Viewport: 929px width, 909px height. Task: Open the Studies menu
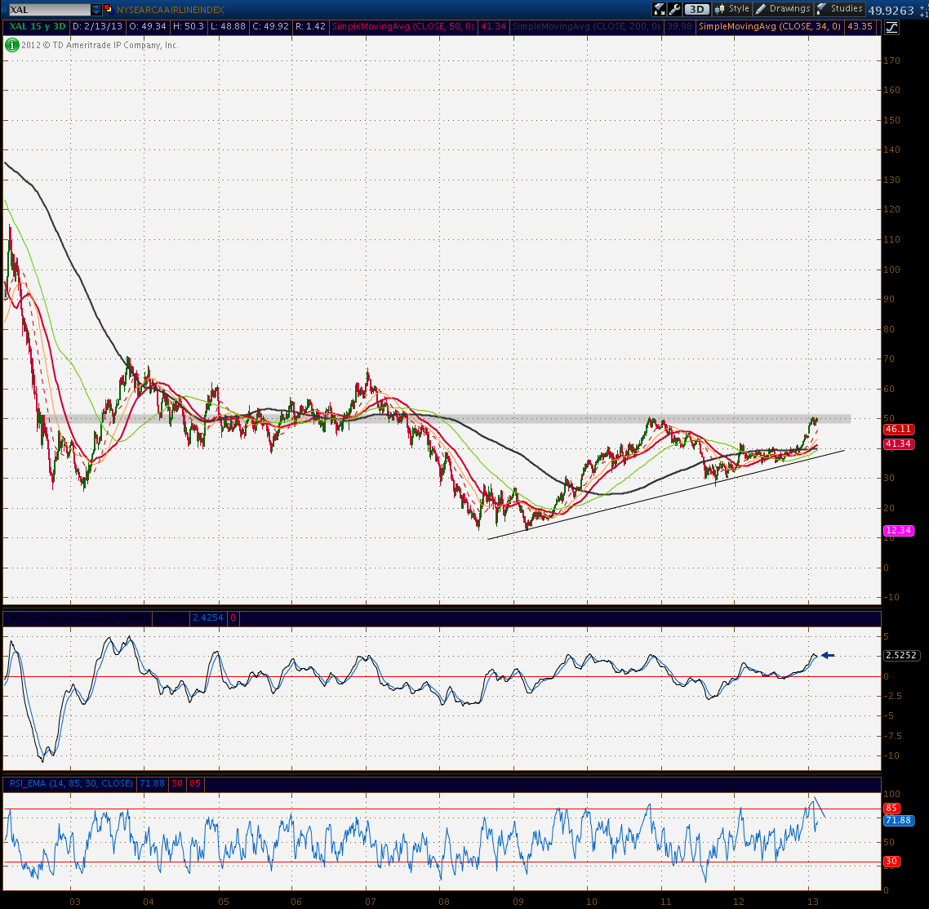click(x=839, y=9)
